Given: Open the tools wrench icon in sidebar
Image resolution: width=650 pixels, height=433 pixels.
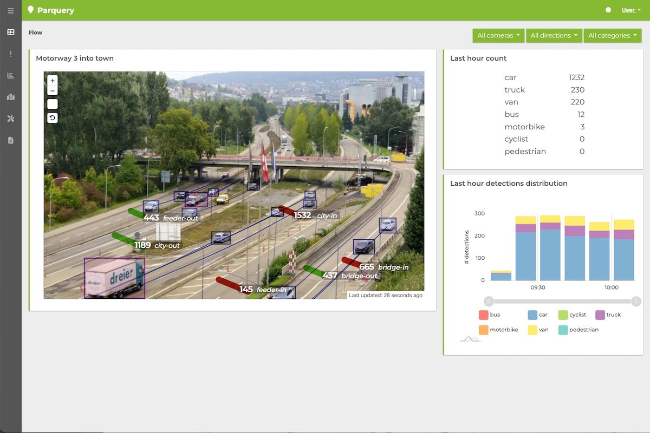Looking at the screenshot, I should tap(11, 119).
